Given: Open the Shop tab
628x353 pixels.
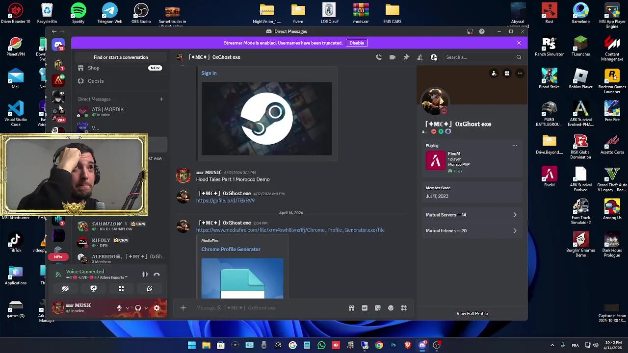Looking at the screenshot, I should tap(120, 68).
